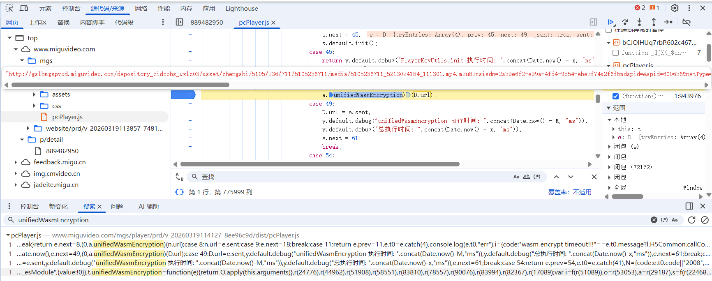
Task: Open the 问题 drawer tab
Action: tap(117, 207)
